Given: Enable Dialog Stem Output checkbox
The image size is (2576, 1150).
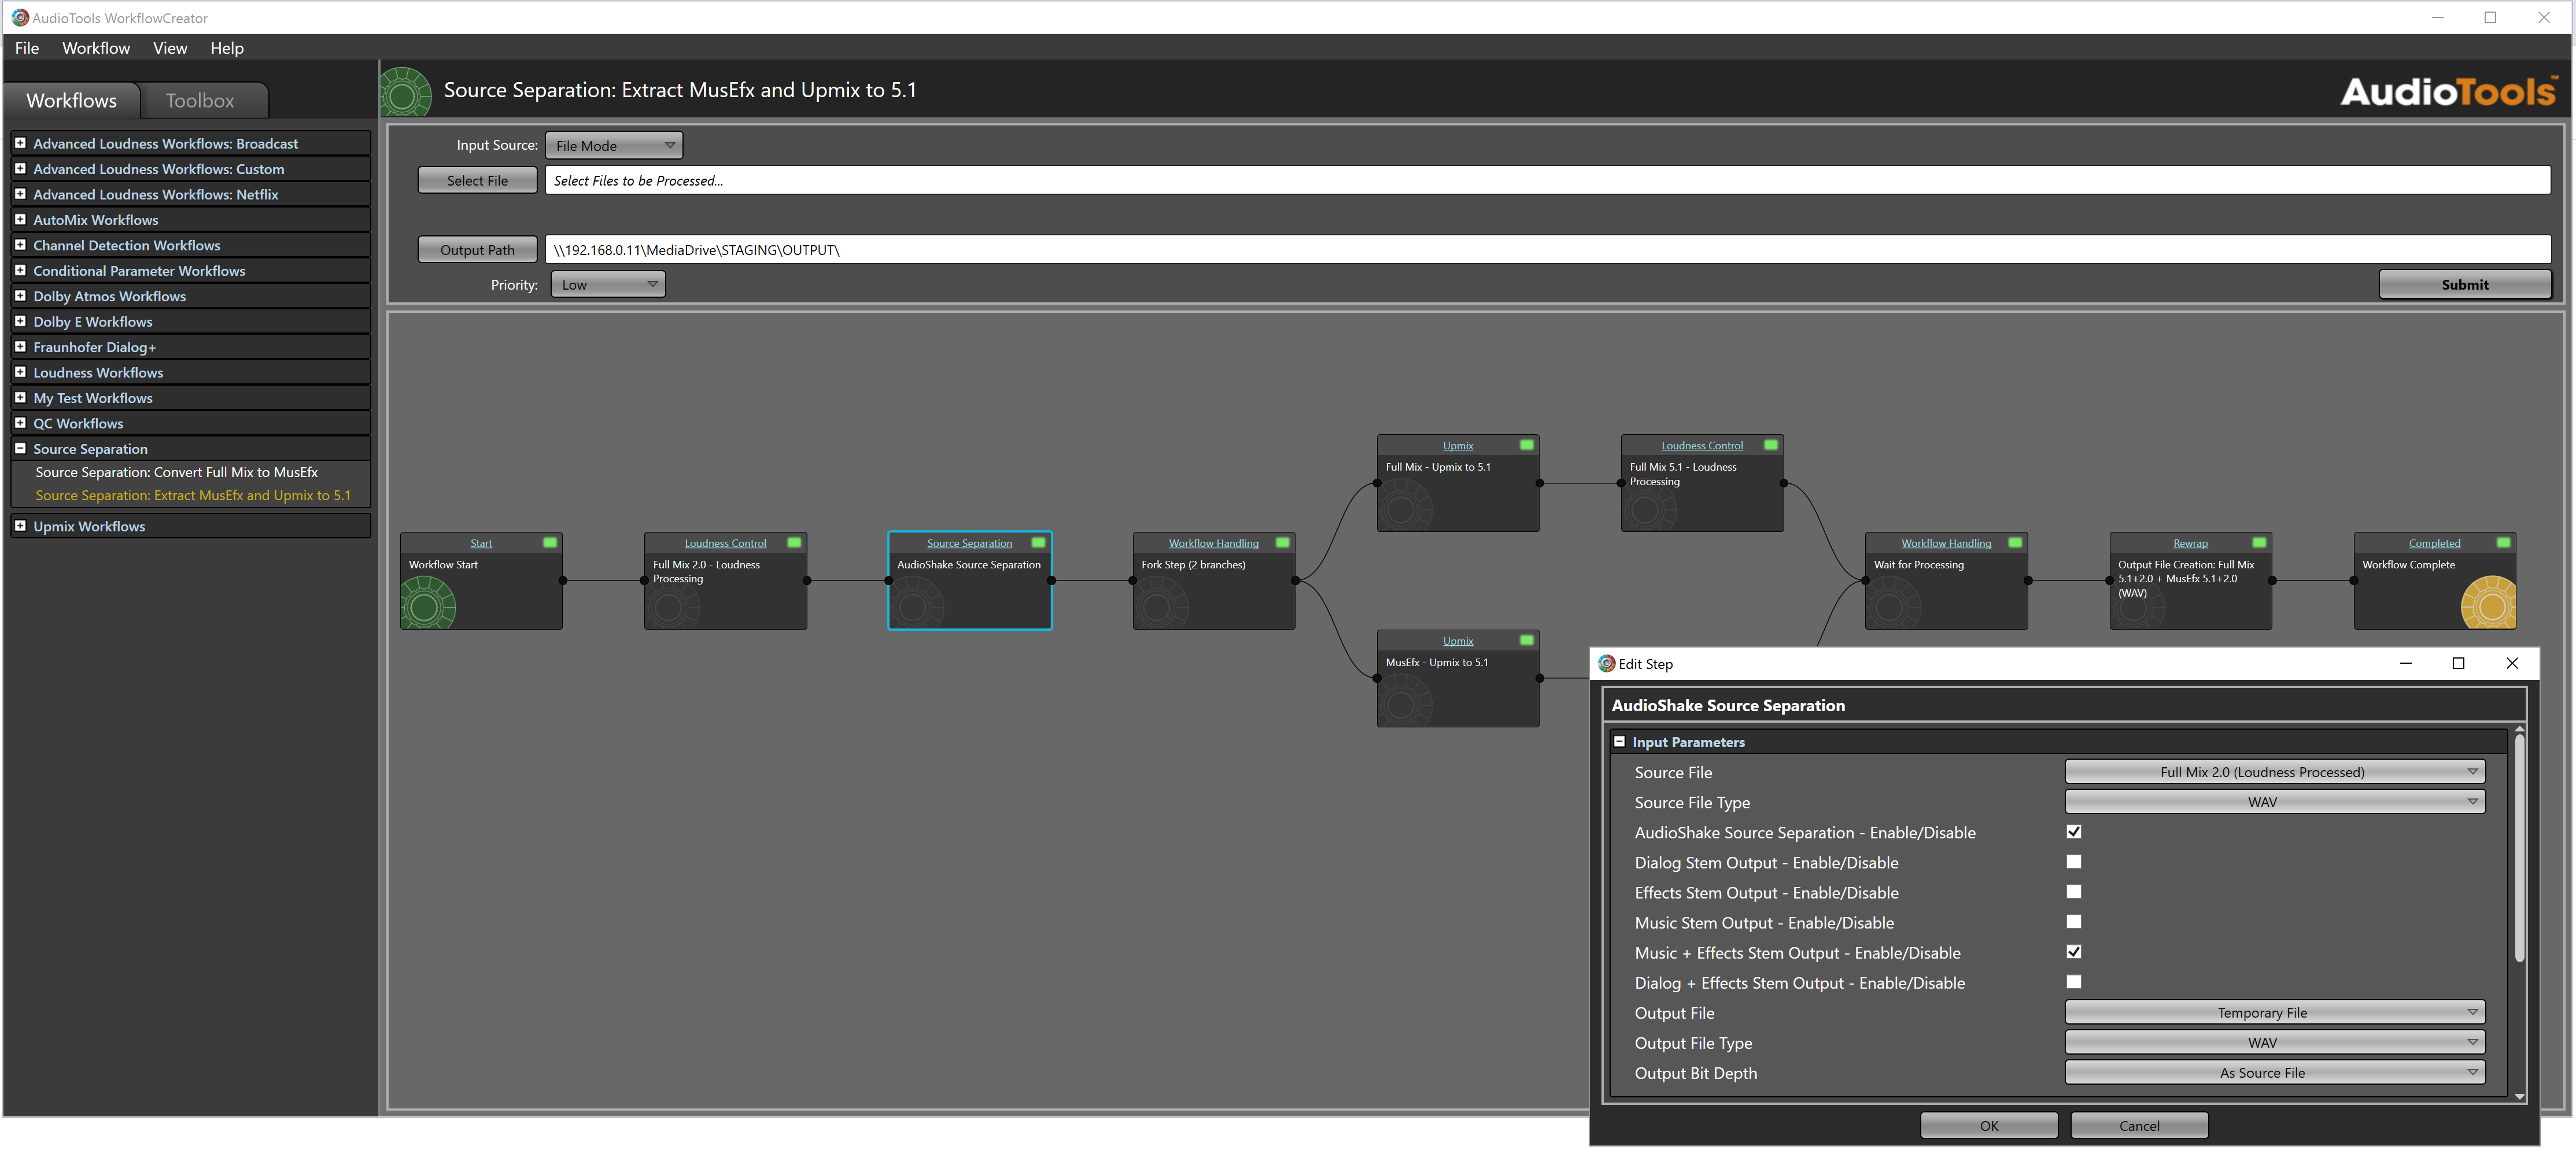Looking at the screenshot, I should [x=2073, y=862].
